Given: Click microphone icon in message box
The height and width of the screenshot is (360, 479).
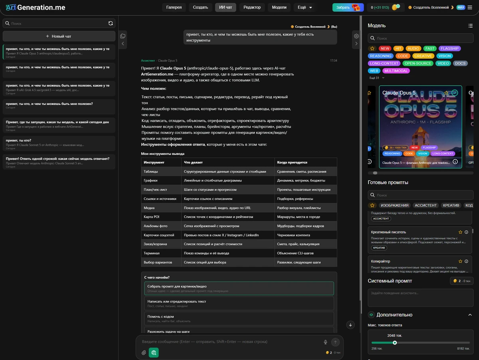Looking at the screenshot, I should click(x=326, y=342).
